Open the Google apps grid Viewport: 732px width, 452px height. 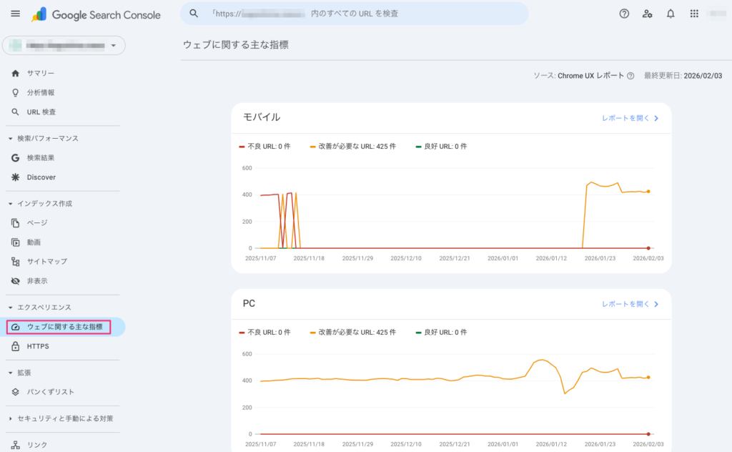coord(693,13)
